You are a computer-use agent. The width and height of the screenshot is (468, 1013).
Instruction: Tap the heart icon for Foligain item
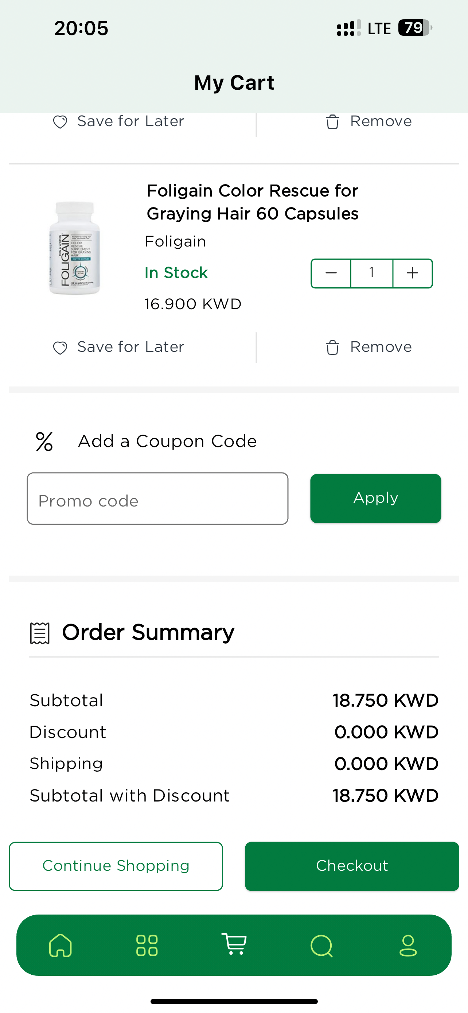[x=60, y=348]
